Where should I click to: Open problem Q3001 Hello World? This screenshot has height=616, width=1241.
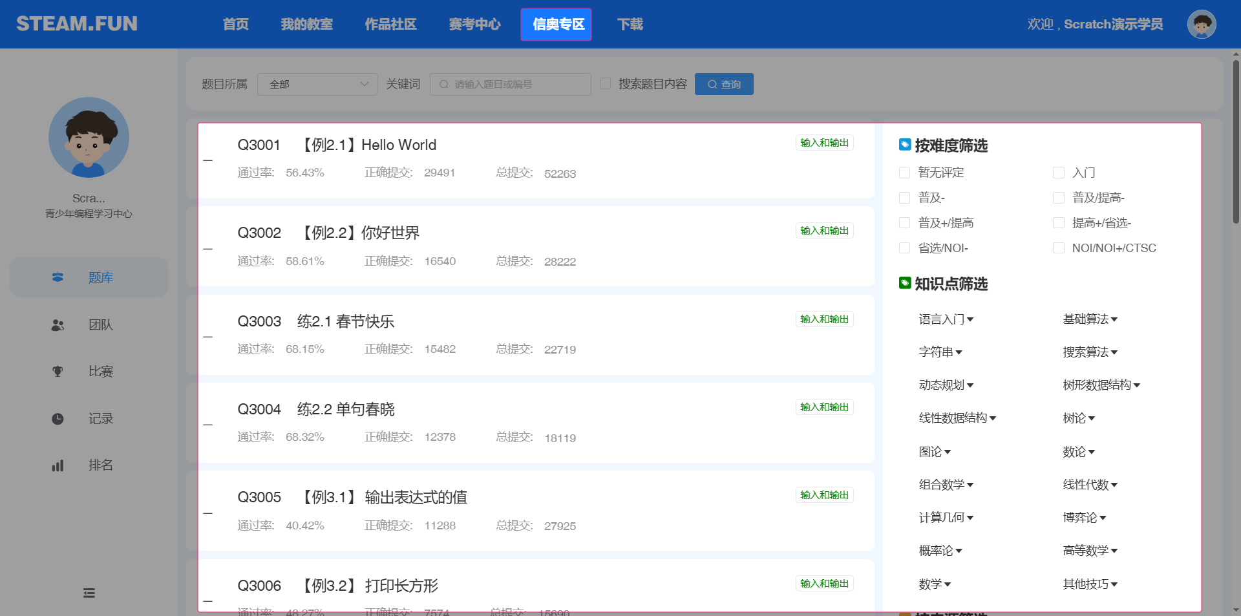pyautogui.click(x=337, y=145)
